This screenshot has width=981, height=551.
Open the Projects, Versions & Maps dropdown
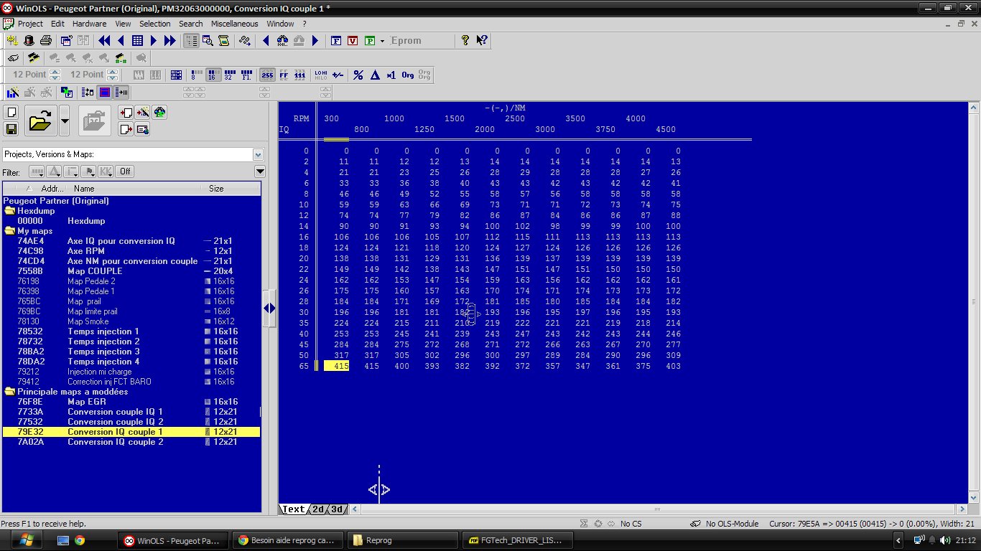[x=258, y=154]
